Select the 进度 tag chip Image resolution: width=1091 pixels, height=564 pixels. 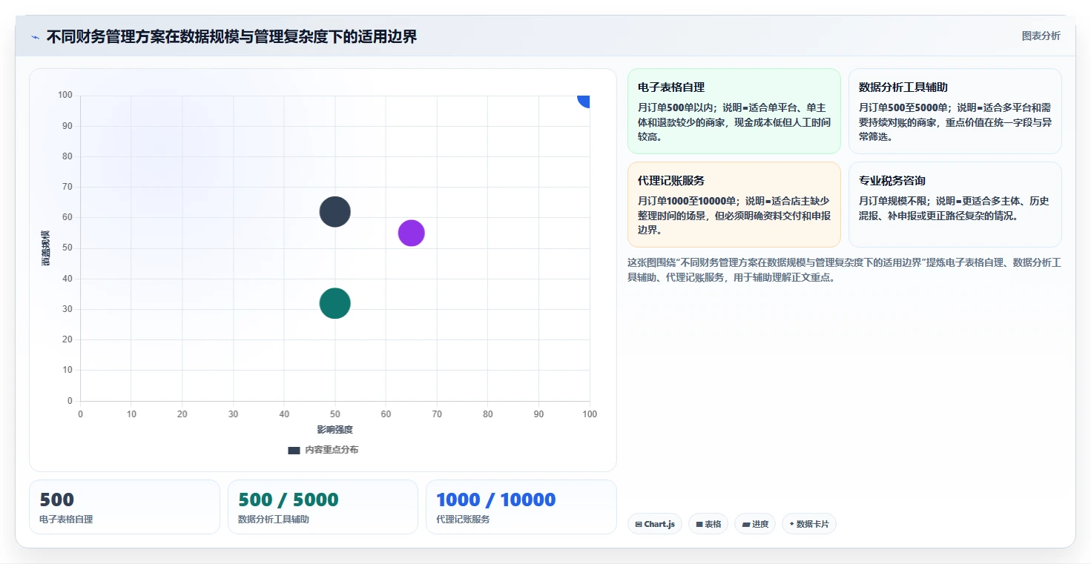coord(755,524)
